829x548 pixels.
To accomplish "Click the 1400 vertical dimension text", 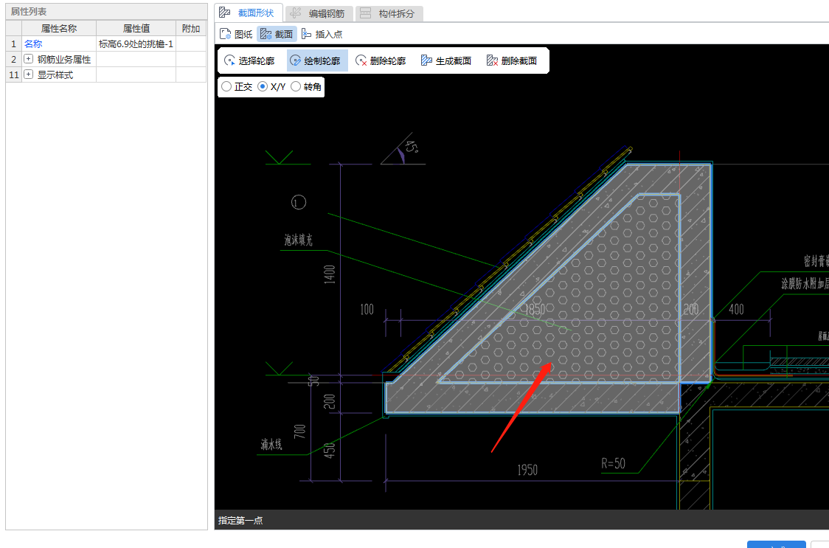I will tap(330, 274).
